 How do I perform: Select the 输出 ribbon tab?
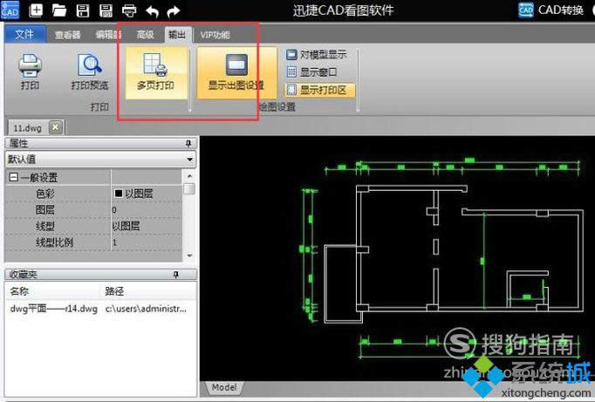(177, 35)
